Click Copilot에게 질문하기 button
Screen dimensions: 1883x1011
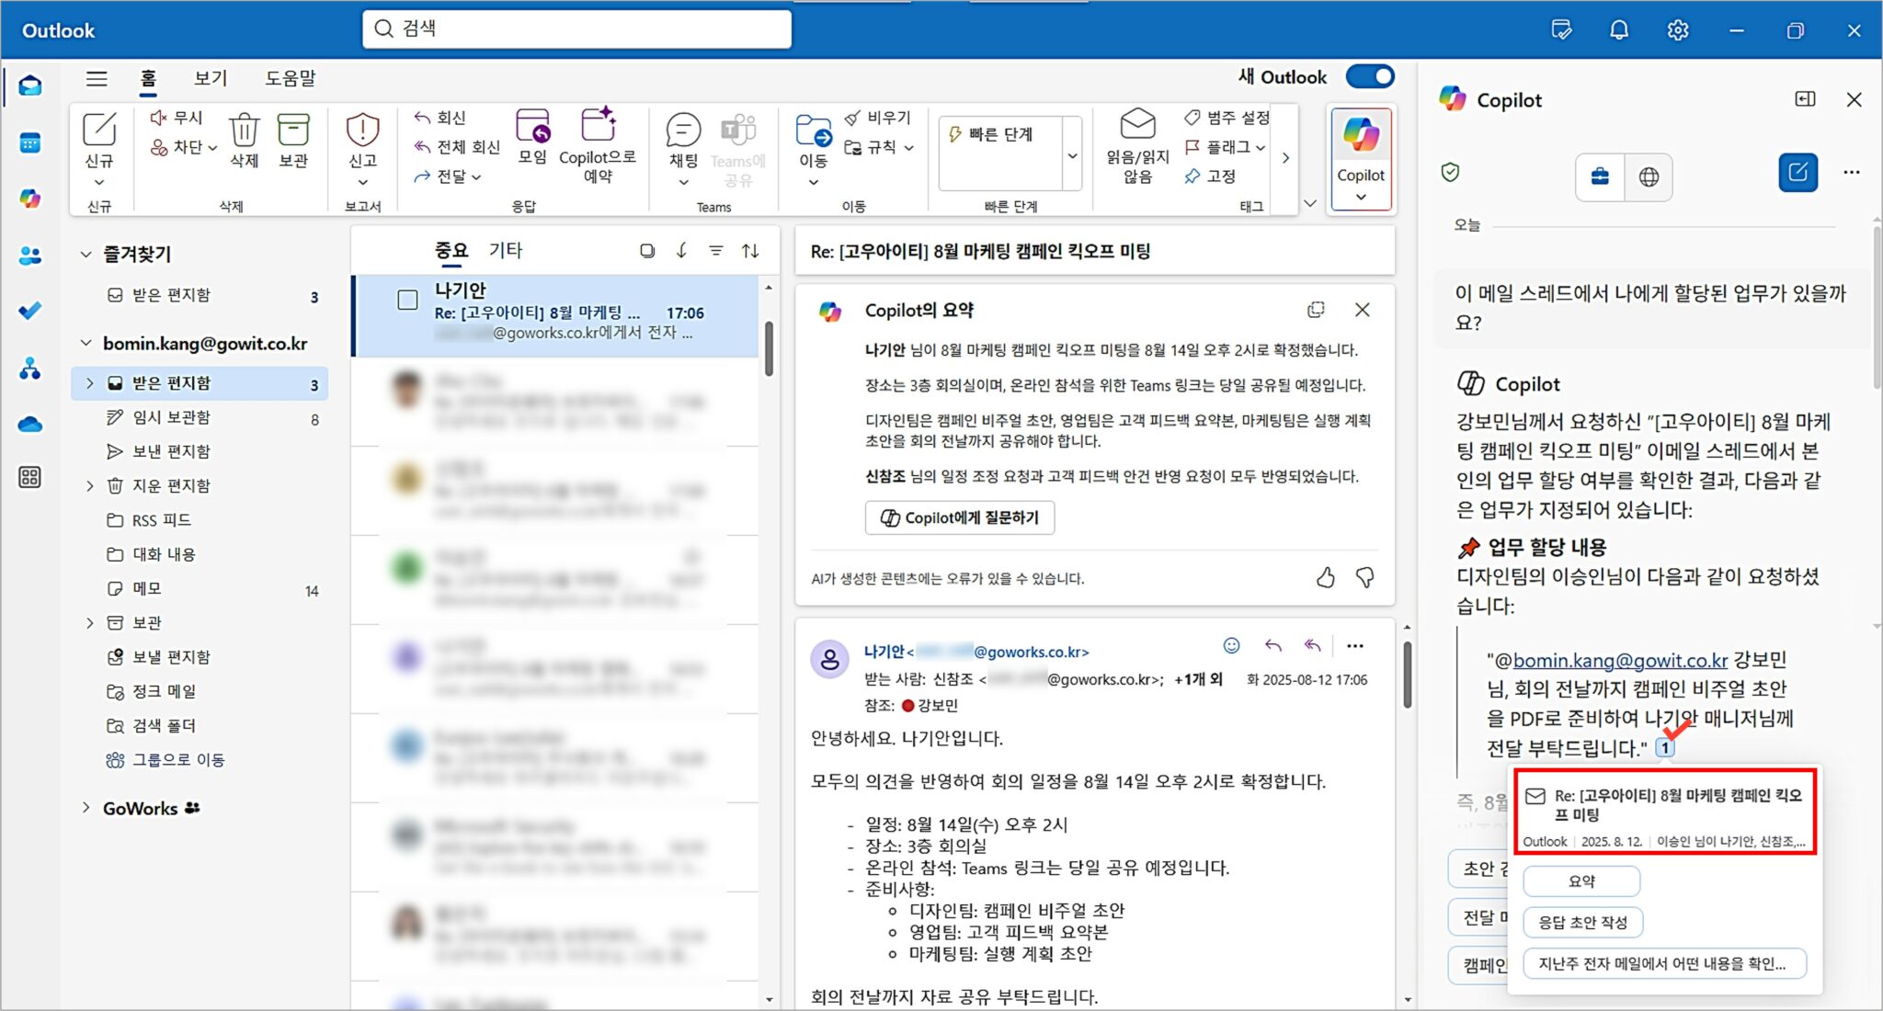tap(959, 517)
